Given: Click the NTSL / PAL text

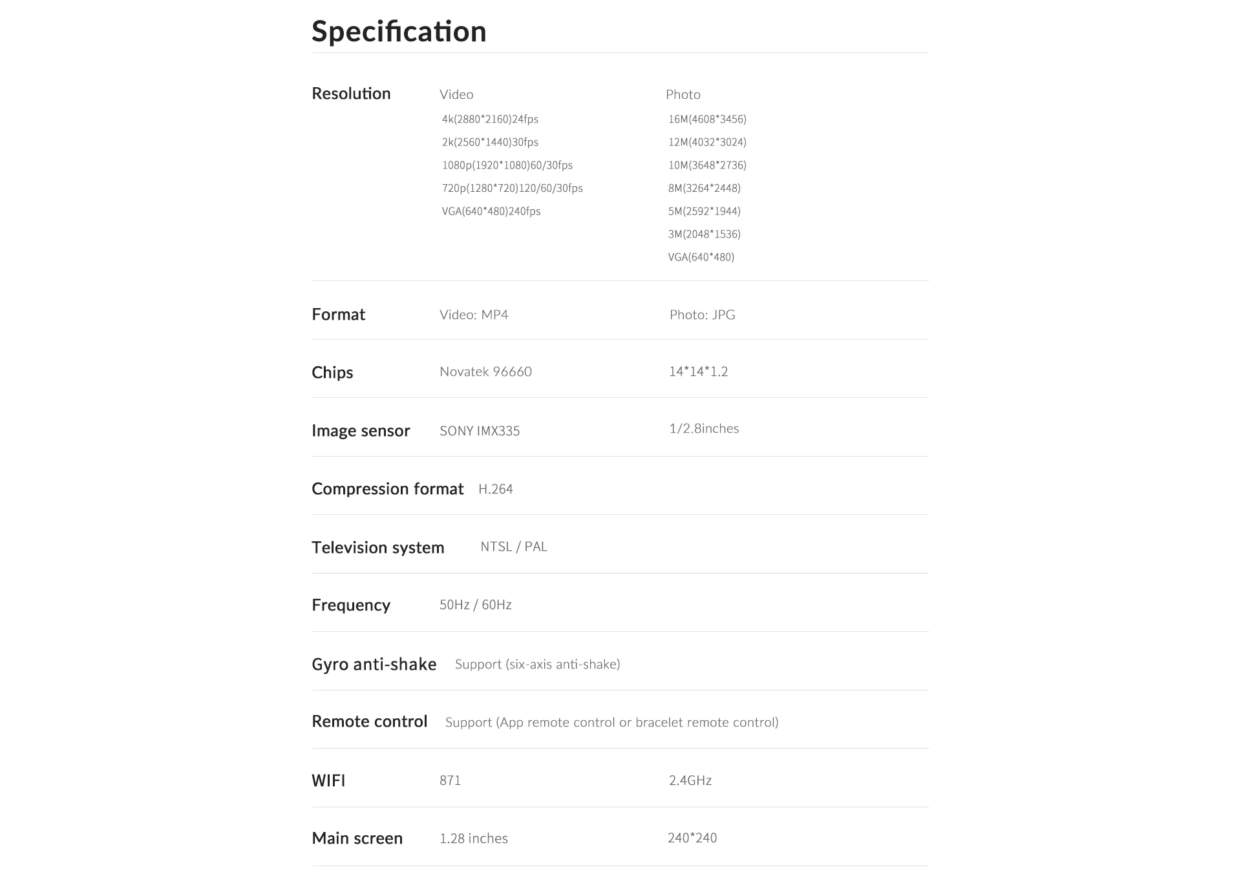Looking at the screenshot, I should pyautogui.click(x=514, y=547).
